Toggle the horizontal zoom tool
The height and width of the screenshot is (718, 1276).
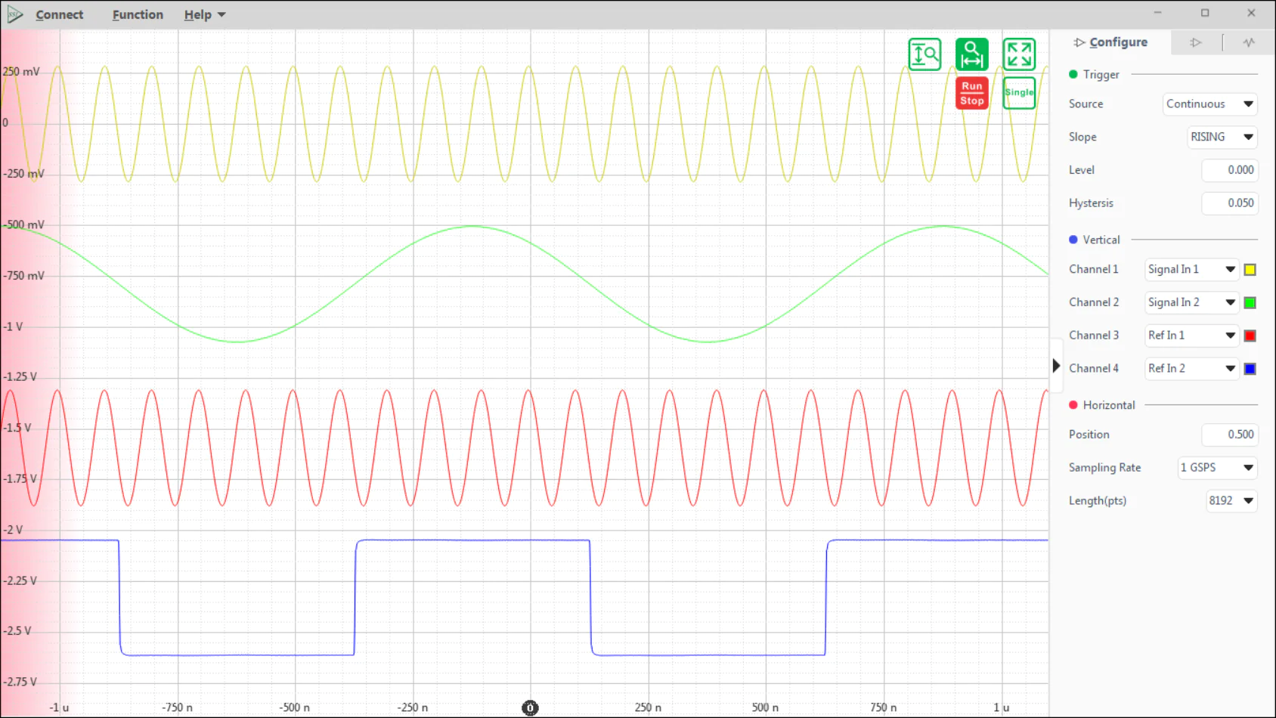(x=971, y=54)
